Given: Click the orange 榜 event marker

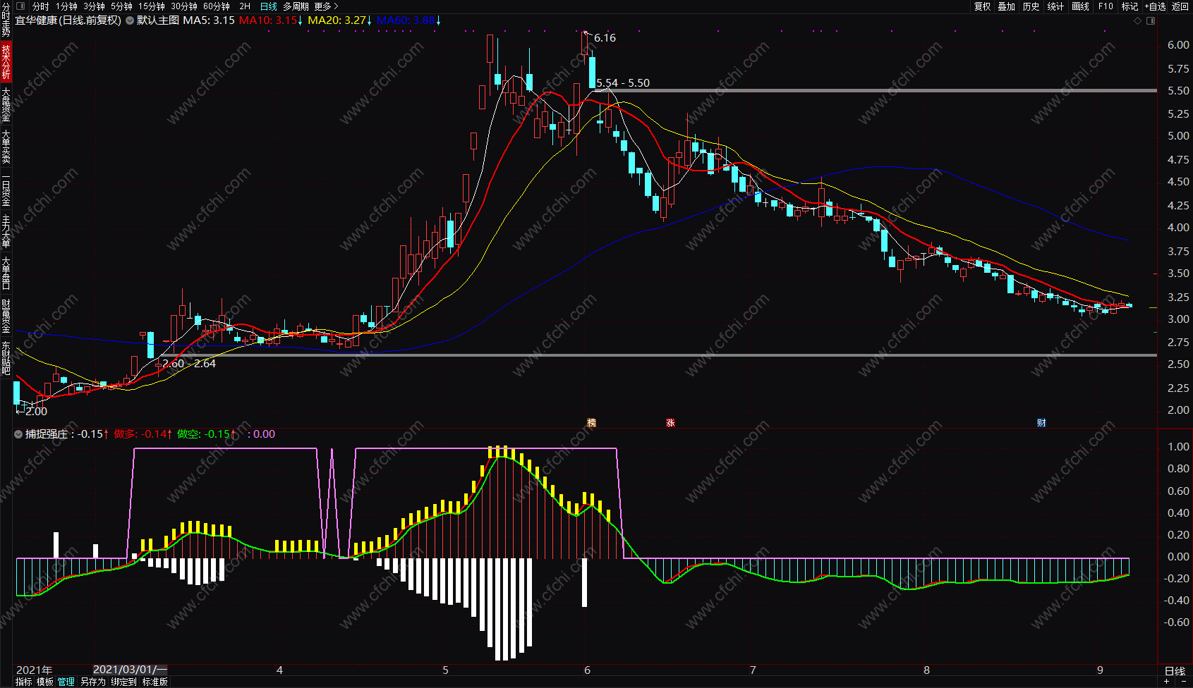Looking at the screenshot, I should tap(592, 423).
